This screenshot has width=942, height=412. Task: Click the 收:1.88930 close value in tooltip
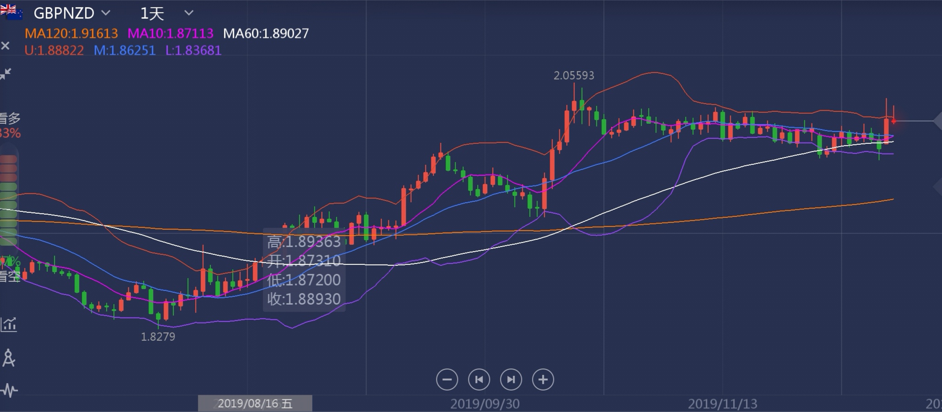click(x=304, y=299)
